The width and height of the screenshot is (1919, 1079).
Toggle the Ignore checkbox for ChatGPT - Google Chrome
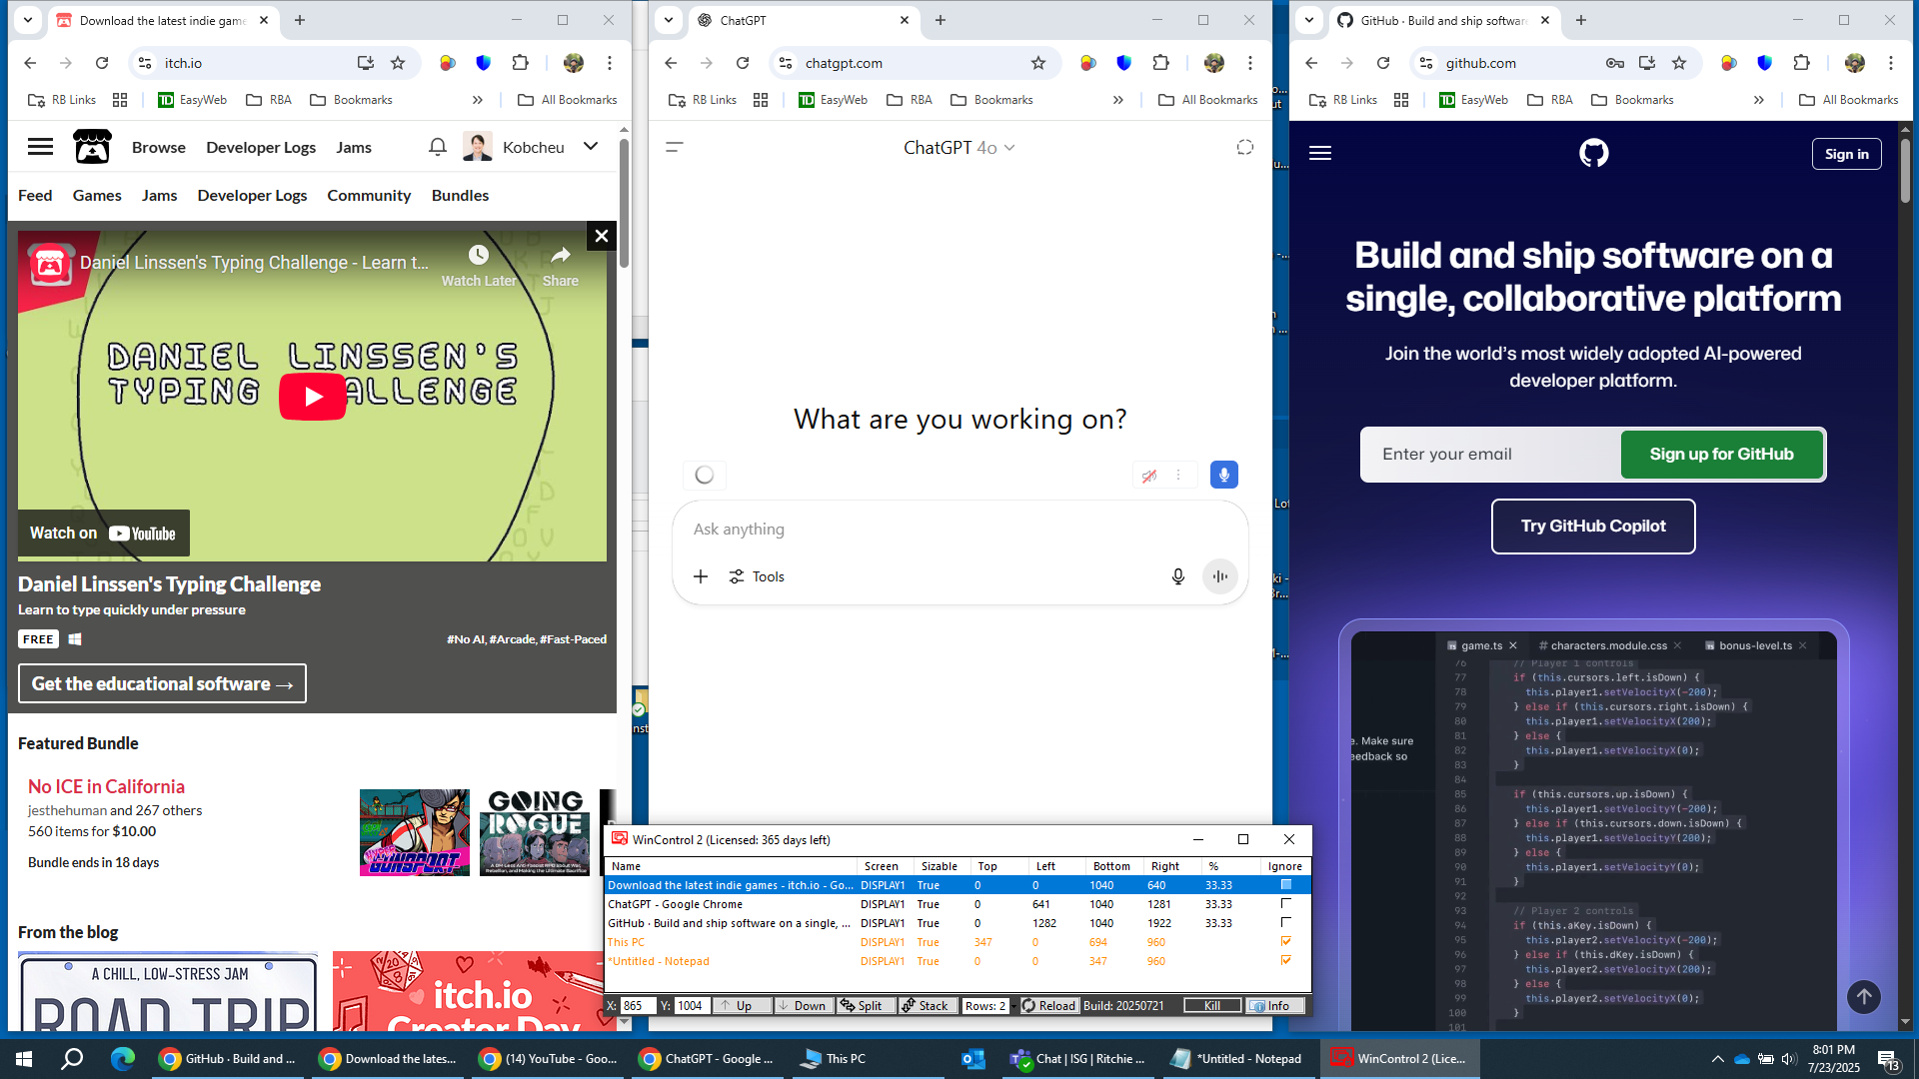click(x=1286, y=904)
